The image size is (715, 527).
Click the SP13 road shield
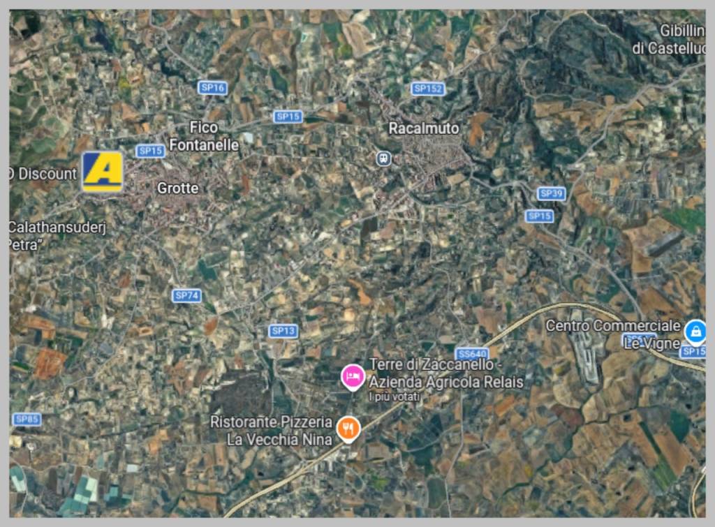(x=283, y=331)
